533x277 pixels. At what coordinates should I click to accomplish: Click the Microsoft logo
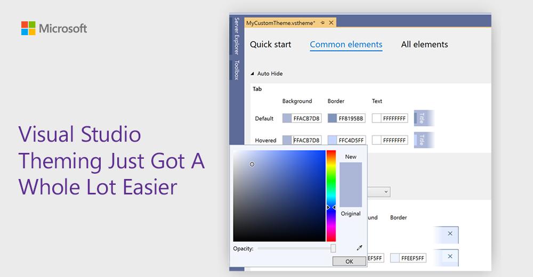point(54,28)
